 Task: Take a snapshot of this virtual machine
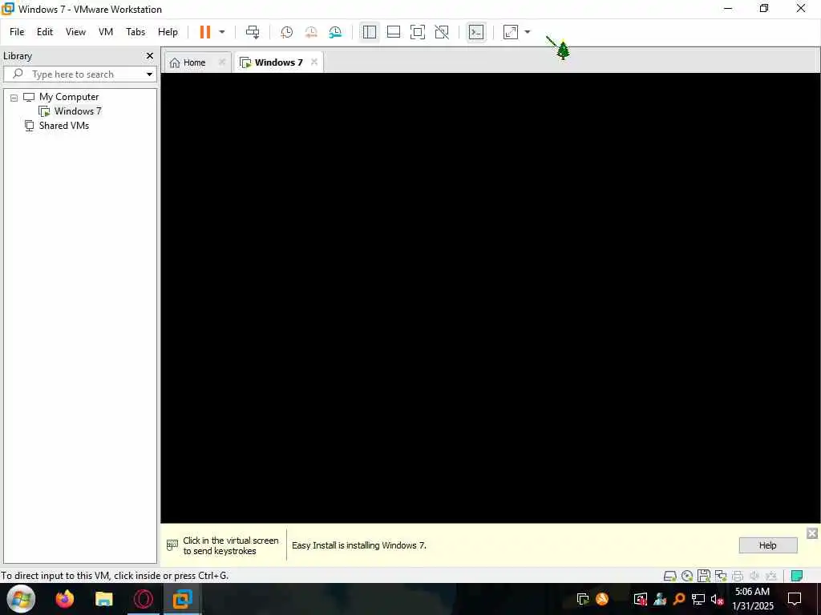(286, 32)
